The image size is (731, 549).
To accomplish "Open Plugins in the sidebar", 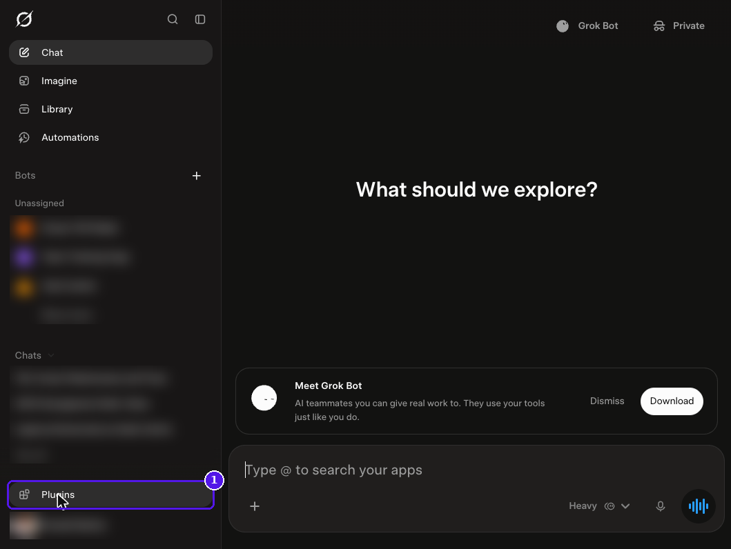I will 110,495.
